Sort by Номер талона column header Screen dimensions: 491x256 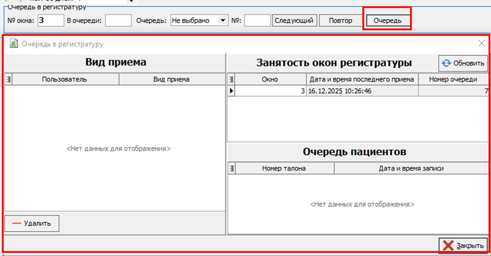coord(284,169)
